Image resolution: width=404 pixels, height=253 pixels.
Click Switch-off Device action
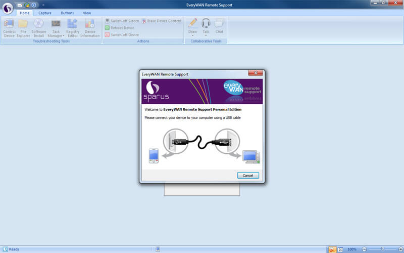pyautogui.click(x=122, y=34)
